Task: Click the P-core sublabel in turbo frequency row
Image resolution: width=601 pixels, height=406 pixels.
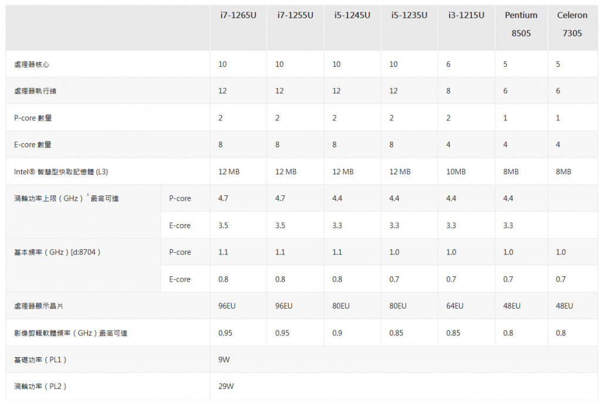Action: [180, 198]
